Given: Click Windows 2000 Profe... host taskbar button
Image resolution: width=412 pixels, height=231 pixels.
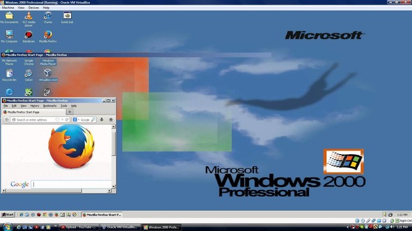Looking at the screenshot, I should click(x=162, y=227).
